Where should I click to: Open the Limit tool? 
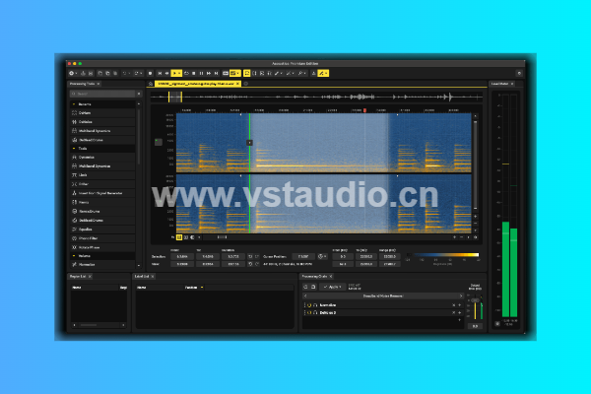(x=102, y=175)
